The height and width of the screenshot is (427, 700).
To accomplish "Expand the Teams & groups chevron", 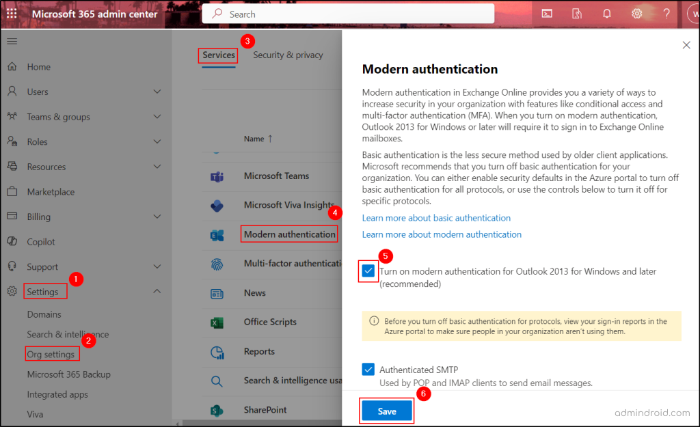I will coord(157,116).
